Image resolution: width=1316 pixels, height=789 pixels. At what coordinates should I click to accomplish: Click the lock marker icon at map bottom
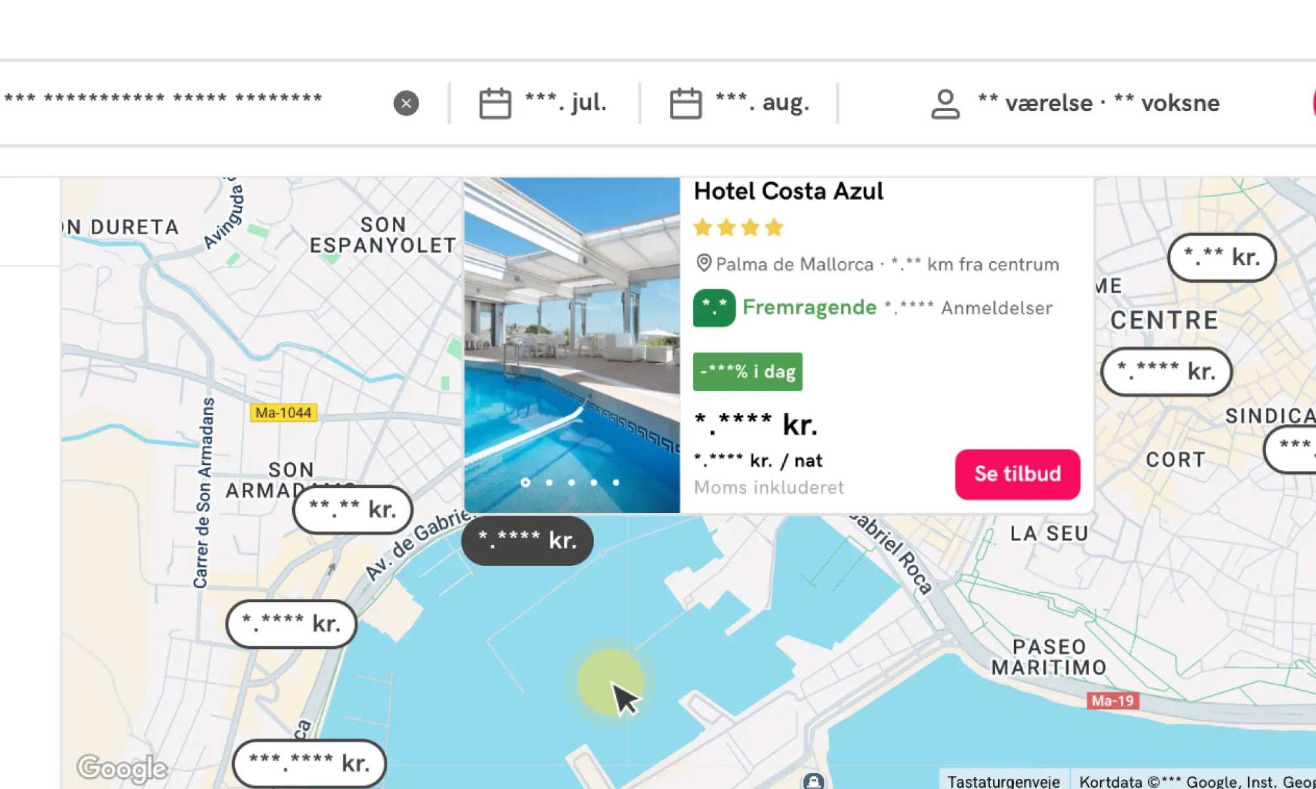813,780
